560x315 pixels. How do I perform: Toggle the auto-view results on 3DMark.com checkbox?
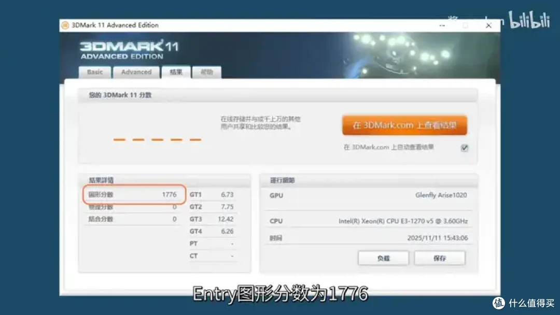pos(464,148)
